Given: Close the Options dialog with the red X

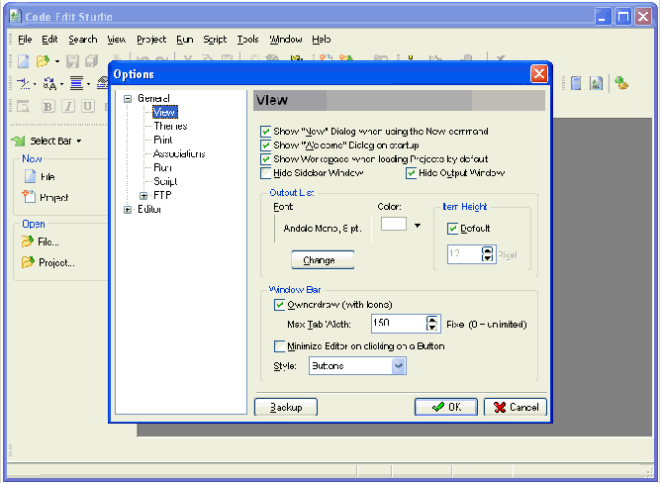Looking at the screenshot, I should tap(538, 74).
